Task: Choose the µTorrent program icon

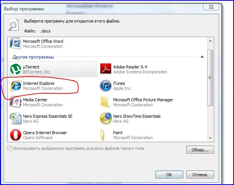Action: [16, 69]
